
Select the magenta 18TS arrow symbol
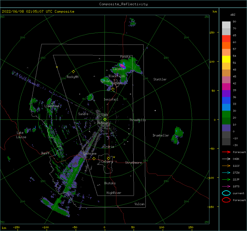click(x=226, y=187)
